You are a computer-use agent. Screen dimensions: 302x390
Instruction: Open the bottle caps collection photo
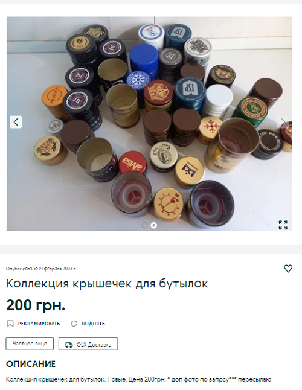pyautogui.click(x=149, y=124)
